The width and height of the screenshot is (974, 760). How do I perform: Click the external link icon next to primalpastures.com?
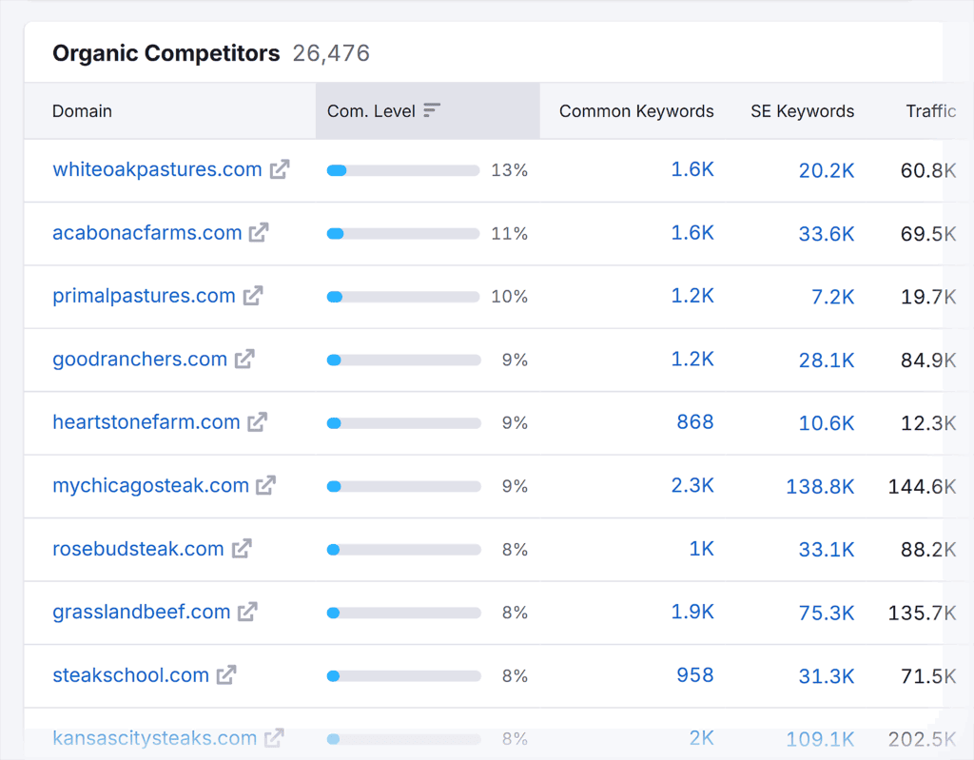pyautogui.click(x=252, y=296)
